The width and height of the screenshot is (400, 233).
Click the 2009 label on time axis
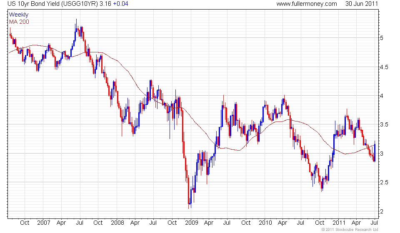[191, 223]
